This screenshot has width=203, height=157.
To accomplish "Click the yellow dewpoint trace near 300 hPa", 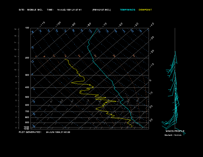I will click(80, 75).
